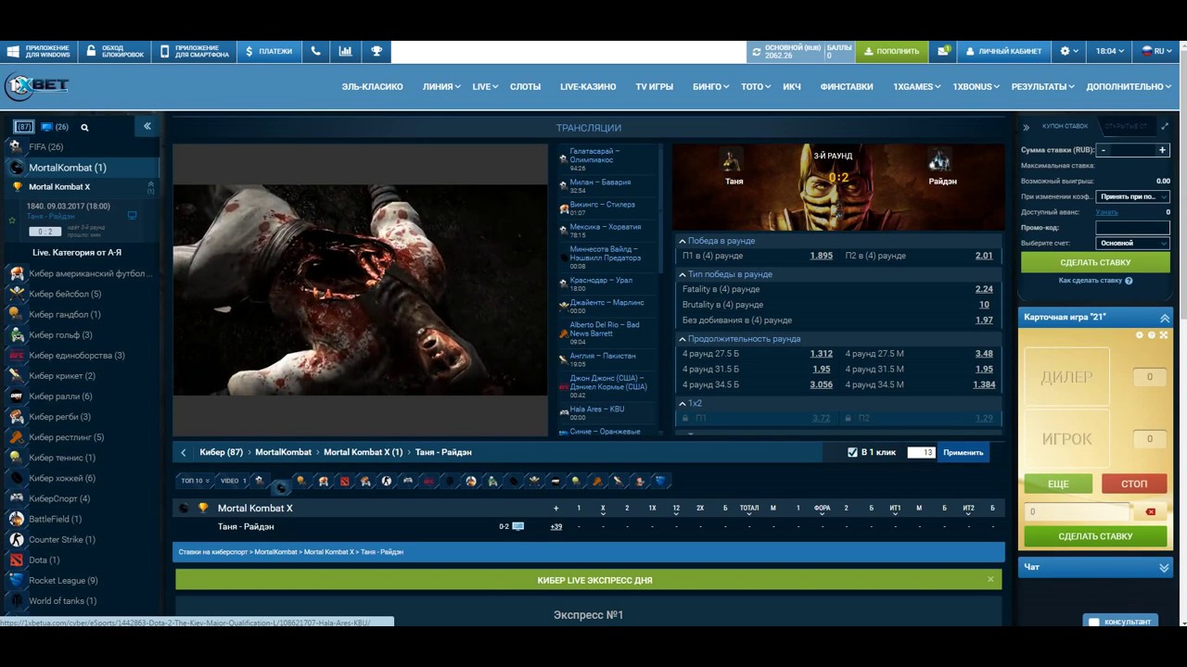Open the Windows app download button
1187x667 pixels.
pyautogui.click(x=39, y=52)
